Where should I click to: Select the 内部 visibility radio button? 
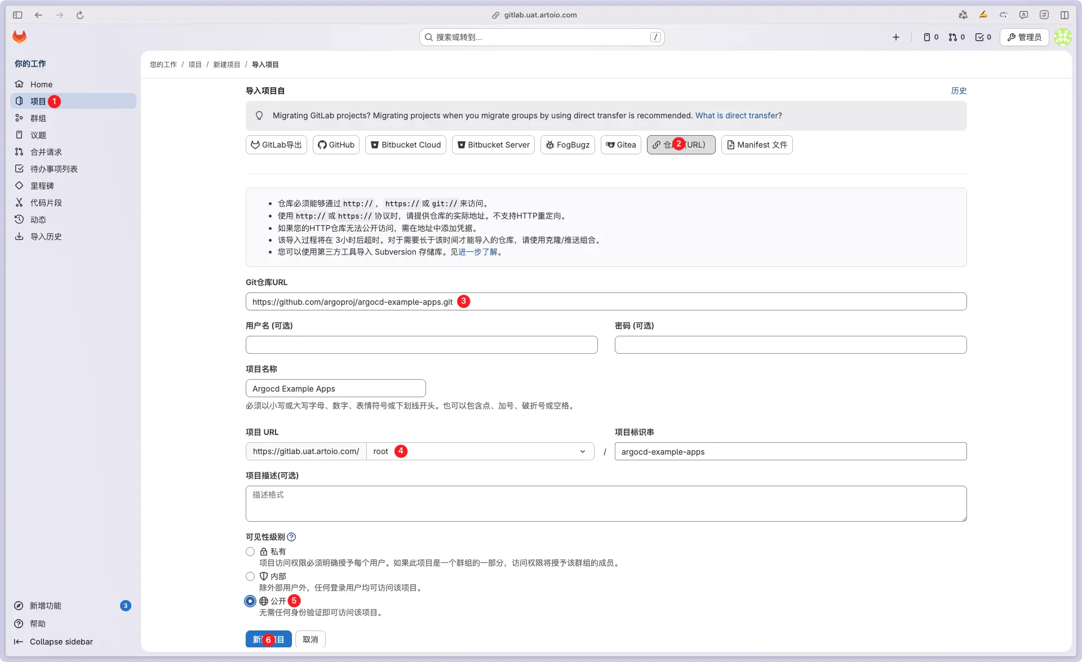click(250, 576)
